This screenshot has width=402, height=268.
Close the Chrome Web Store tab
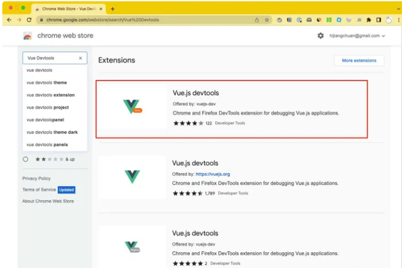pos(100,9)
